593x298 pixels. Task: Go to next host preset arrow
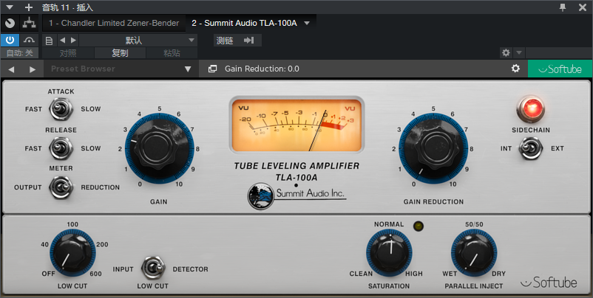(73, 41)
